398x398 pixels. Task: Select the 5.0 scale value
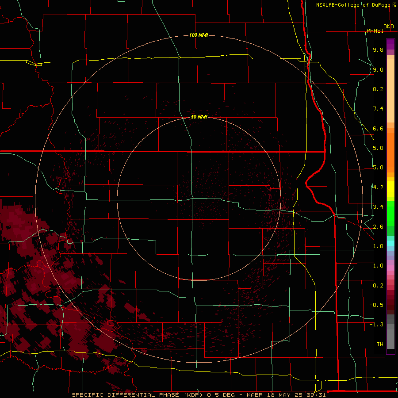coord(378,168)
